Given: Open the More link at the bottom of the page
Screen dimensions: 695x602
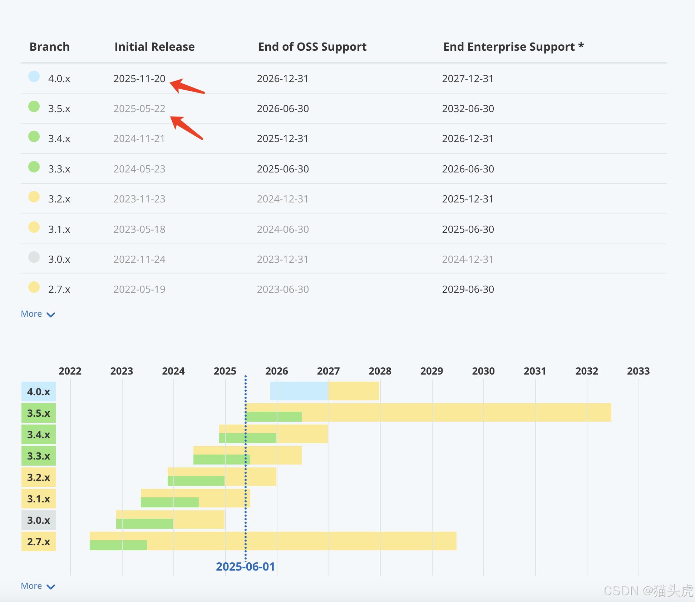Looking at the screenshot, I should tap(31, 586).
